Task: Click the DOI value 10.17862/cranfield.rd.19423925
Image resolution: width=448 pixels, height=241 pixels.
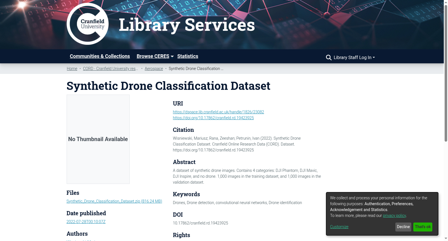Action: pyautogui.click(x=200, y=223)
